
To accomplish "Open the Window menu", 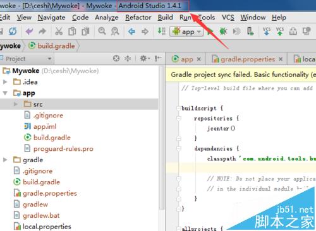I will click(253, 18).
